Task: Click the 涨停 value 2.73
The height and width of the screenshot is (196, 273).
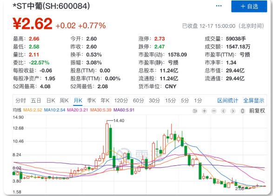Action: 160,39
